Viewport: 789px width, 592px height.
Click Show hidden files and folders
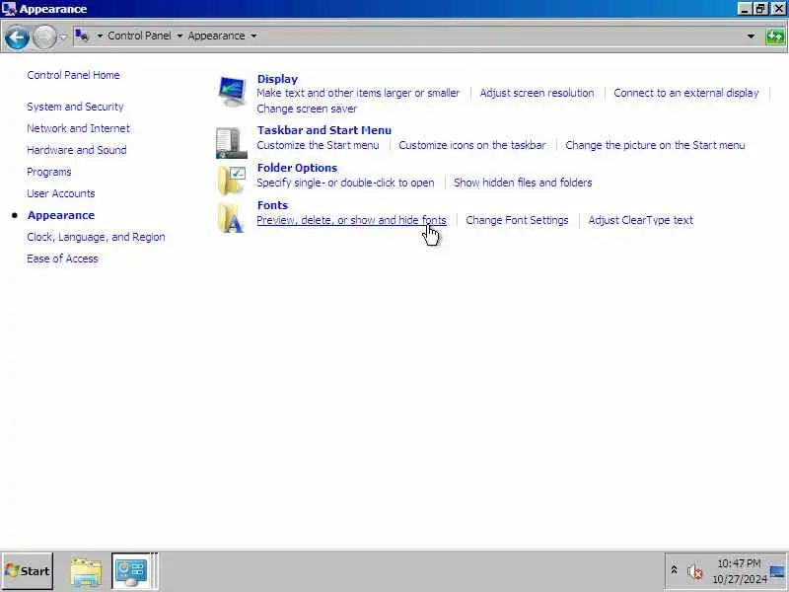click(x=523, y=183)
